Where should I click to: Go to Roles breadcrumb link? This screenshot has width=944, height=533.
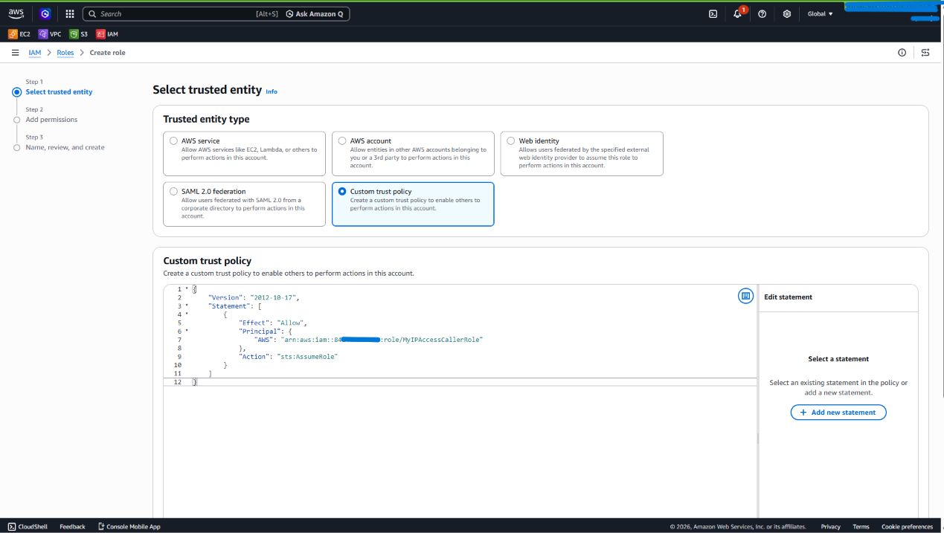pos(65,53)
